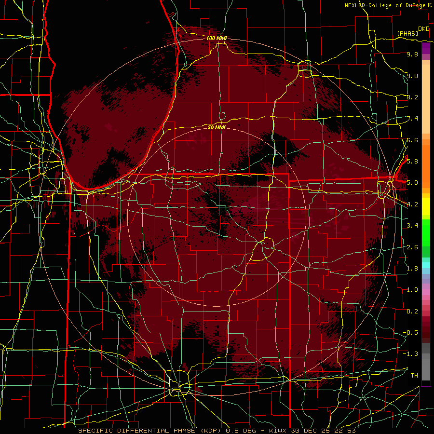This screenshot has width=434, height=434.
Task: Click the -0.5 scale value
Action: [410, 333]
